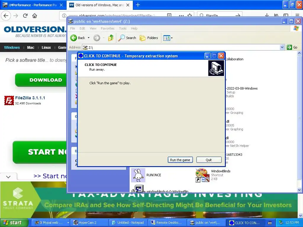Open the Edit menu in Explorer
The height and width of the screenshot is (227, 303).
pos(82,28)
